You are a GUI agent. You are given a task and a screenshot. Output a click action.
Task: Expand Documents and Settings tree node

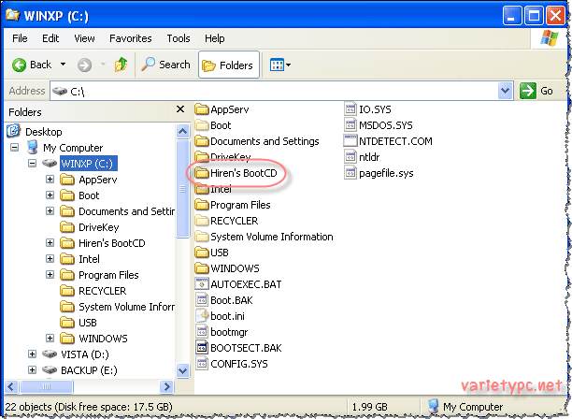tap(50, 211)
